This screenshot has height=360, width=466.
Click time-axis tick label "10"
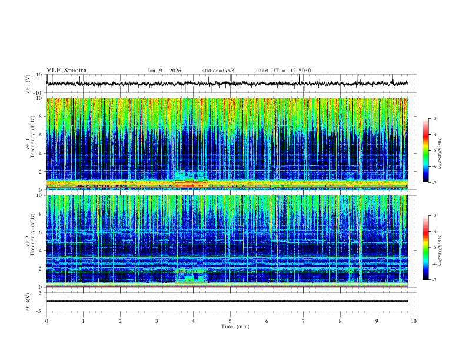pyautogui.click(x=414, y=321)
